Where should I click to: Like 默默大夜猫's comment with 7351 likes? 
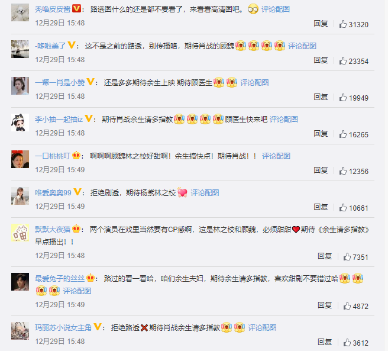(347, 257)
